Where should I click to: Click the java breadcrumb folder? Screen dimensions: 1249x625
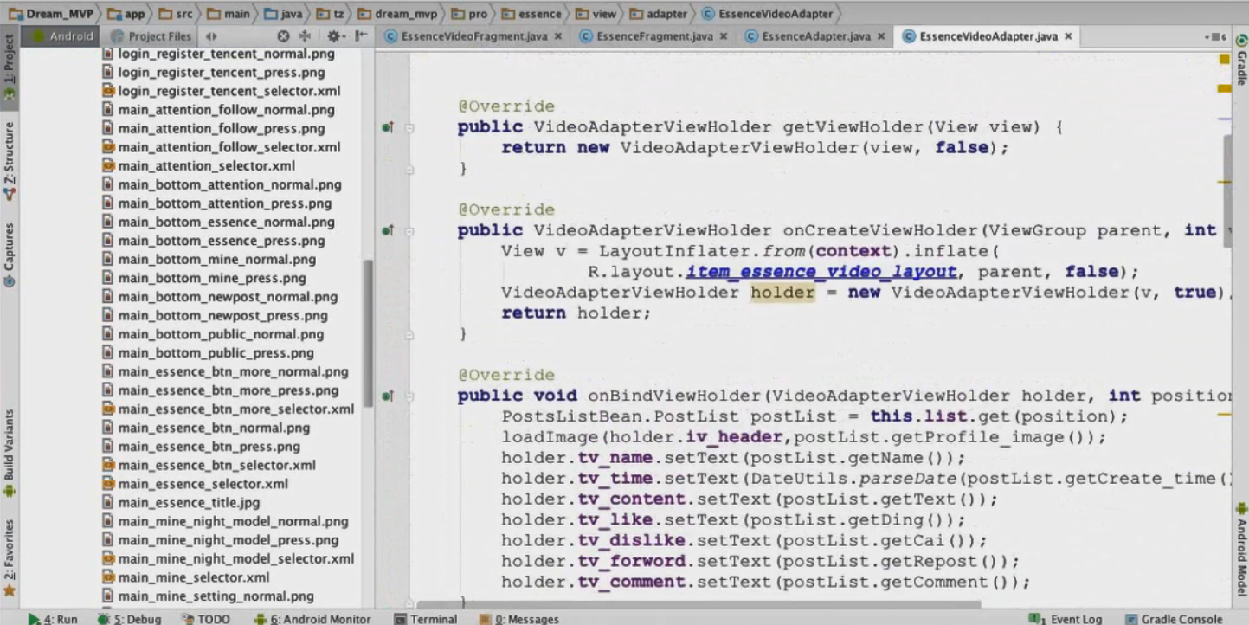[283, 13]
